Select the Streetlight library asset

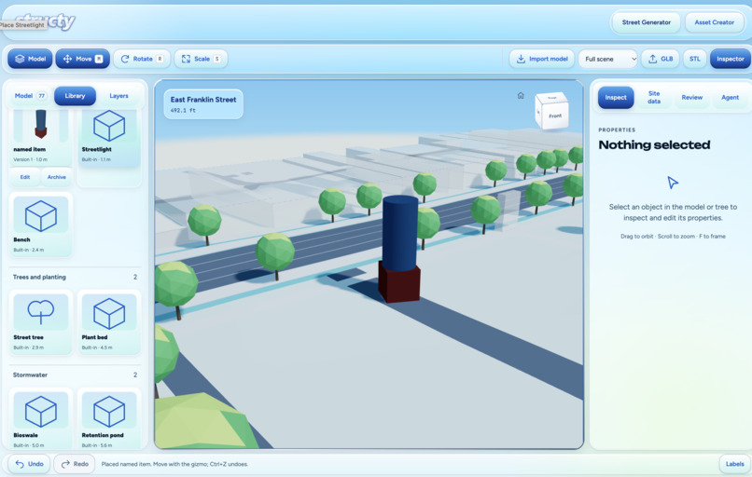click(109, 137)
